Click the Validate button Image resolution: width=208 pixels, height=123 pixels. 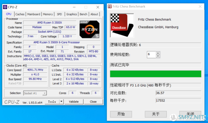pos(74,102)
